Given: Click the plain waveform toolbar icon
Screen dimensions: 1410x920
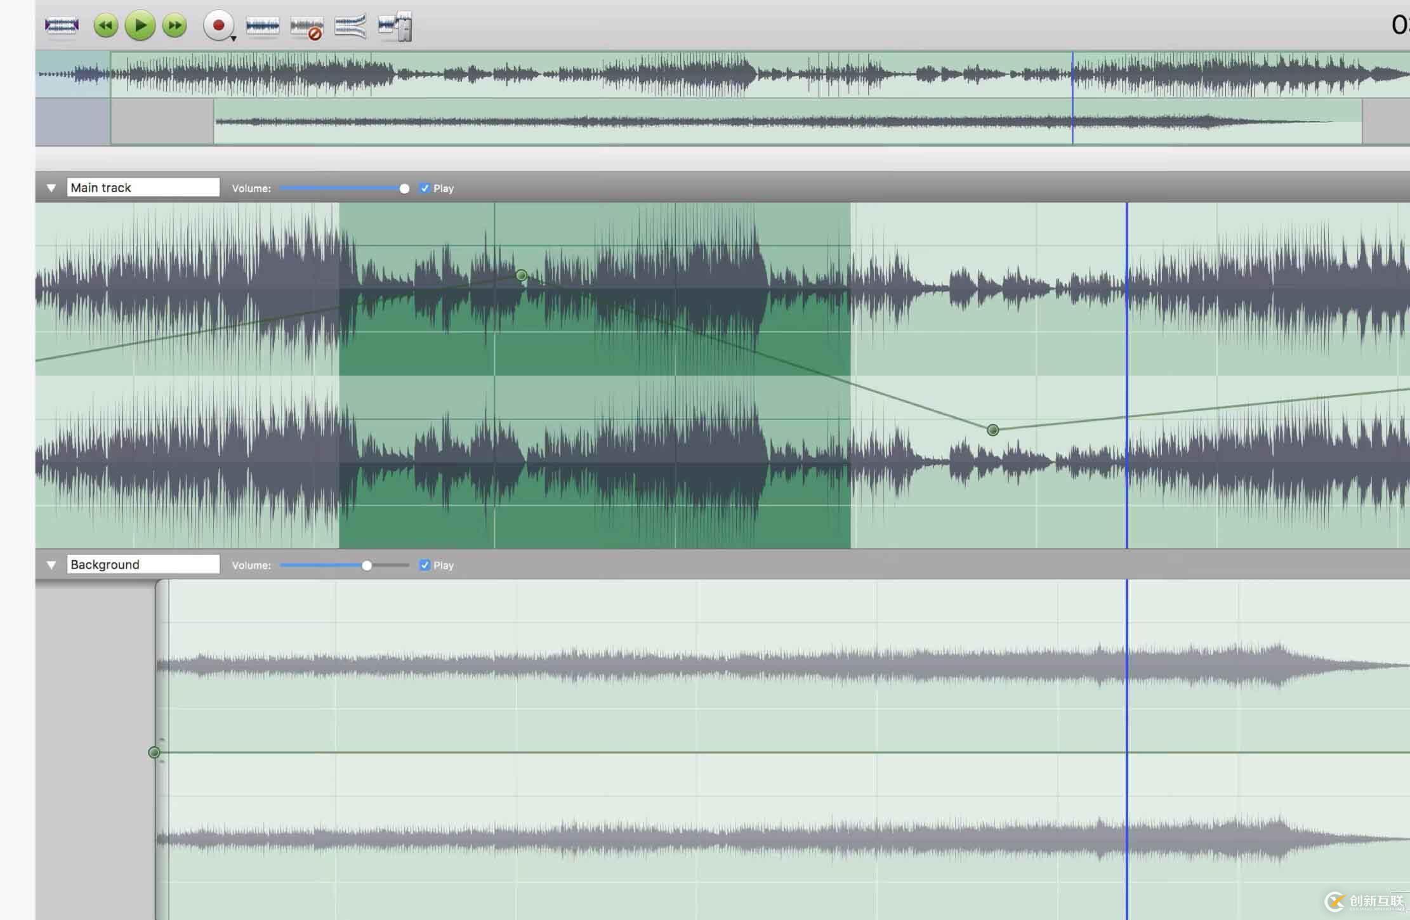Looking at the screenshot, I should (x=262, y=27).
